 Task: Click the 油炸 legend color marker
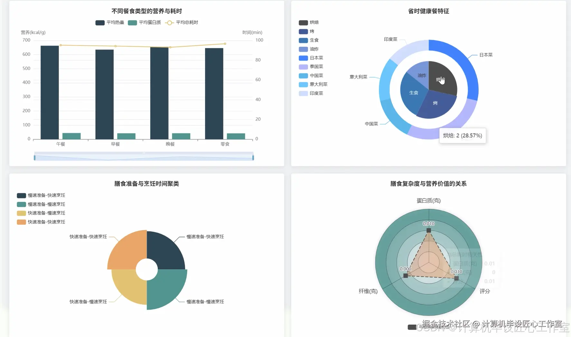click(x=303, y=49)
